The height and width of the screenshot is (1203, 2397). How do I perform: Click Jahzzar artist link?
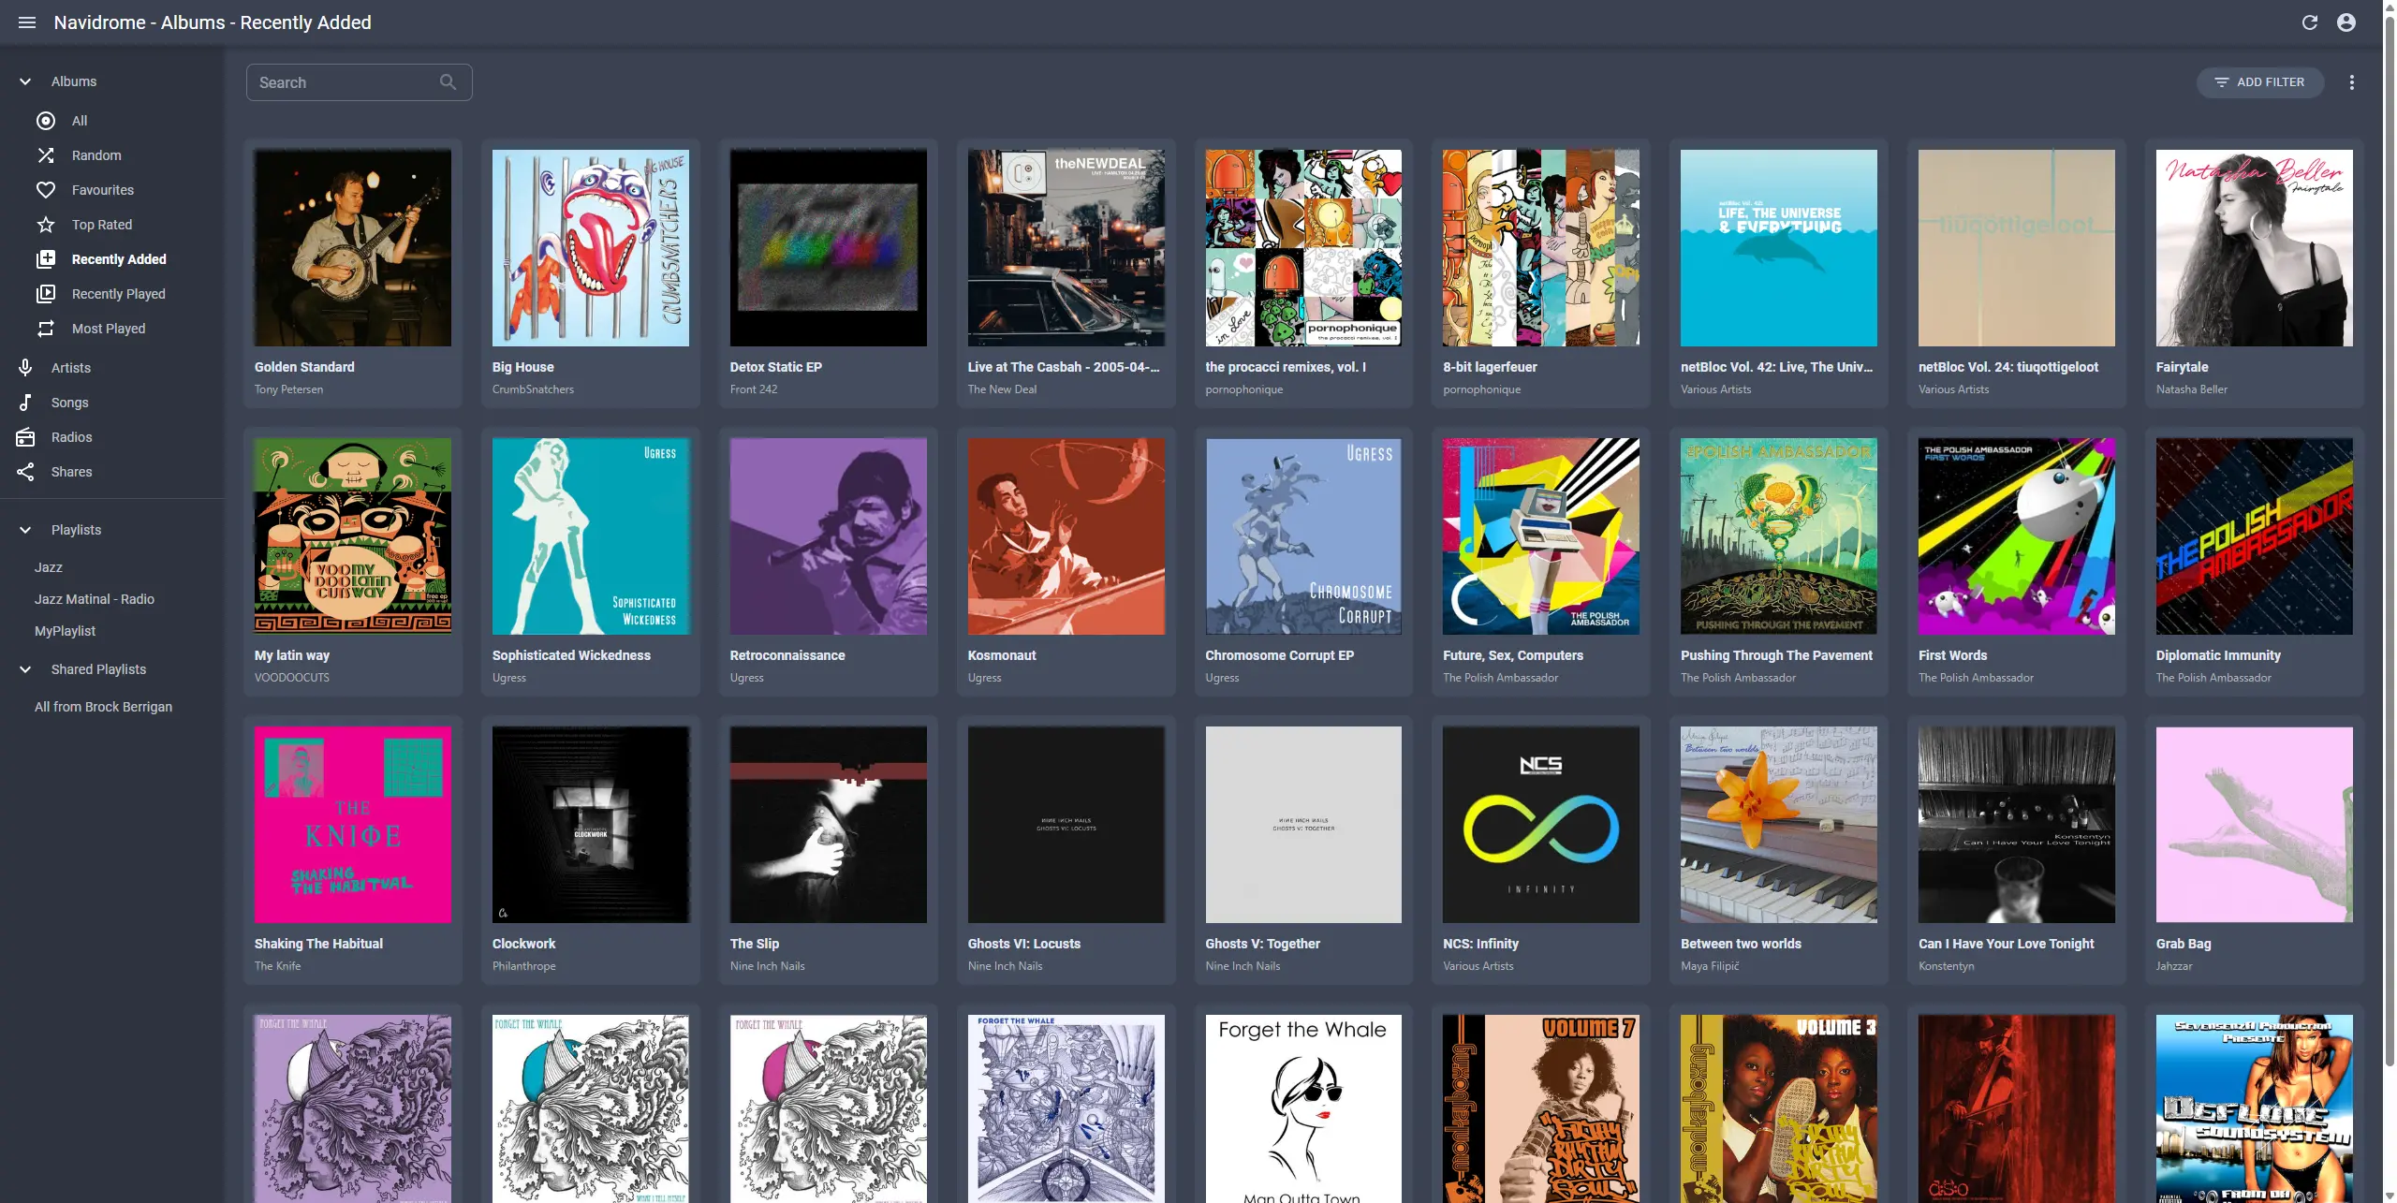[2174, 966]
